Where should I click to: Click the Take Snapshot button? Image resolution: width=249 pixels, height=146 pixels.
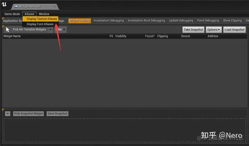click(193, 29)
